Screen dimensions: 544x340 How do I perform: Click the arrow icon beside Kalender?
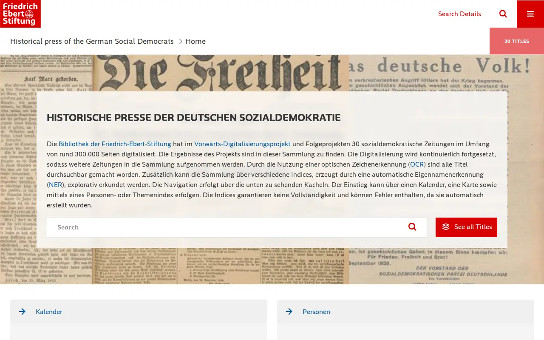(x=22, y=312)
